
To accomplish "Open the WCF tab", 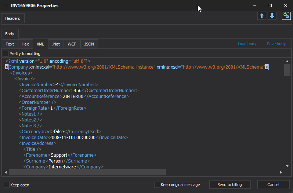I will point(72,44).
